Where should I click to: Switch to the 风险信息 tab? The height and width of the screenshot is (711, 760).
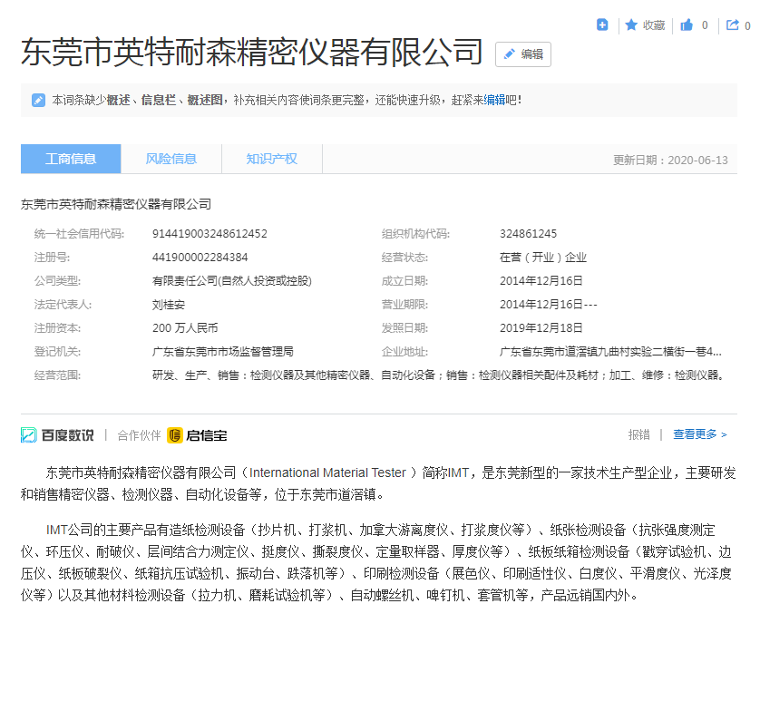coord(171,159)
